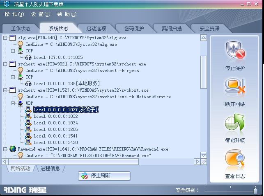Switch to the 密码保护 tab
264x196 pixels.
(134, 29)
